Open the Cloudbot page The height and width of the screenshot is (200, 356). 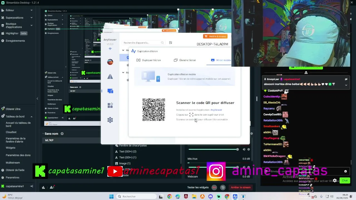click(x=11, y=132)
